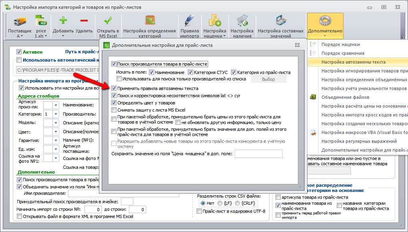The image size is (408, 232).
Task: Enable Использовать только производителей из списка
Action: [119, 78]
